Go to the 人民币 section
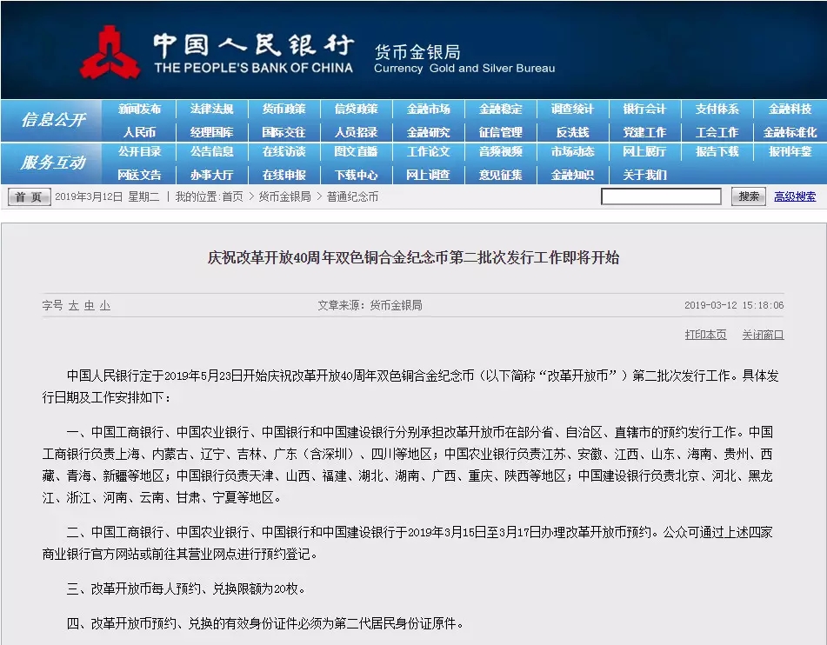 click(x=139, y=132)
